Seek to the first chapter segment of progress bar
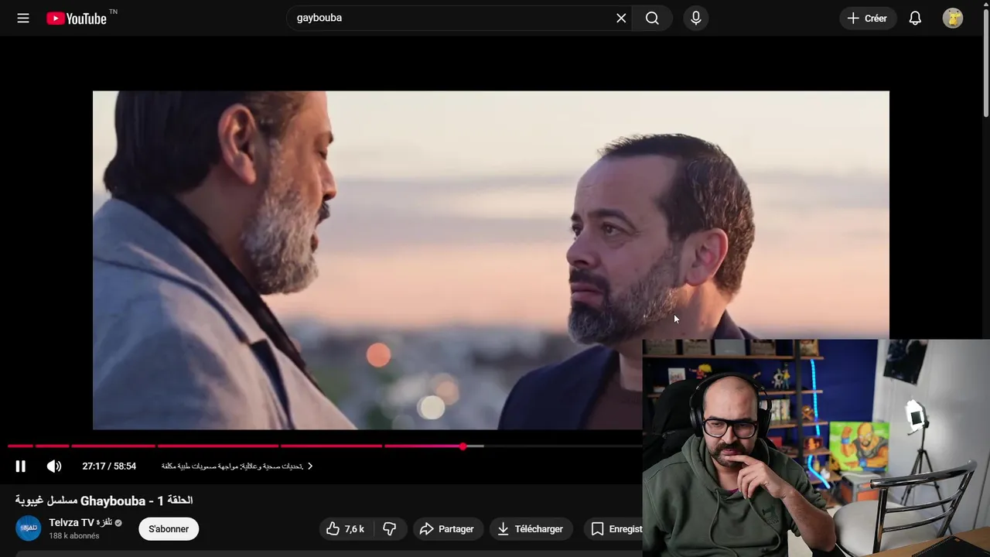The width and height of the screenshot is (990, 557). tap(20, 446)
